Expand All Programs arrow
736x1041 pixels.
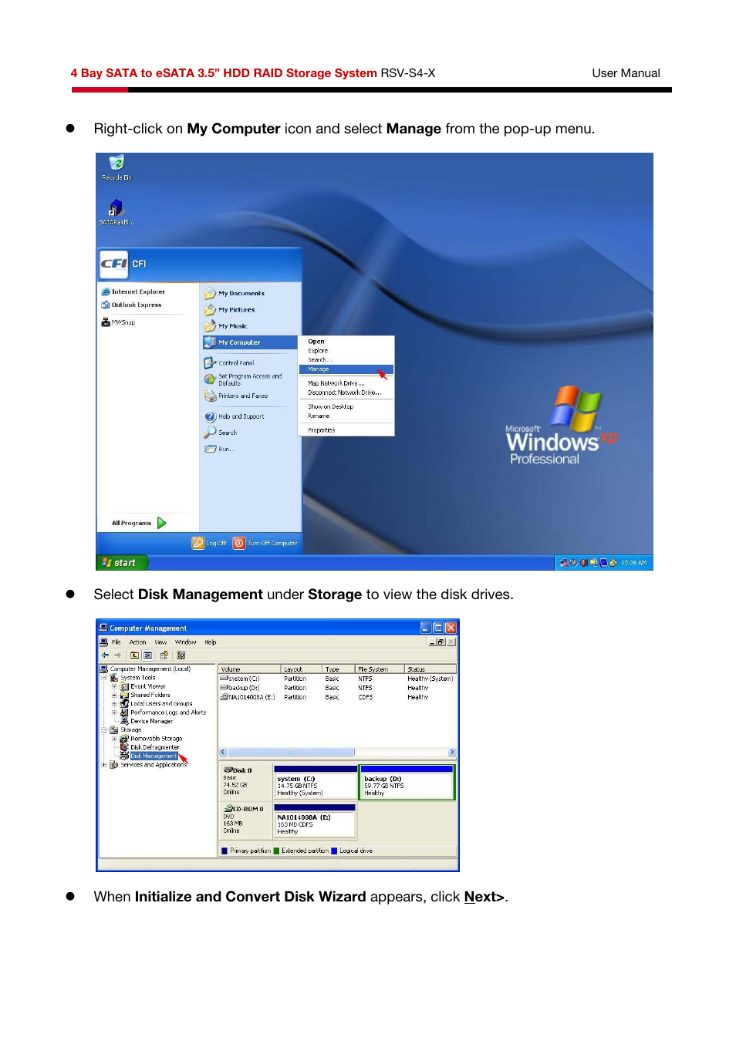point(161,523)
